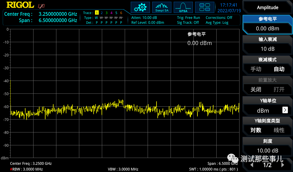Switch Y-axis scale type to 线性 (linear)
The width and height of the screenshot is (293, 172).
click(279, 130)
